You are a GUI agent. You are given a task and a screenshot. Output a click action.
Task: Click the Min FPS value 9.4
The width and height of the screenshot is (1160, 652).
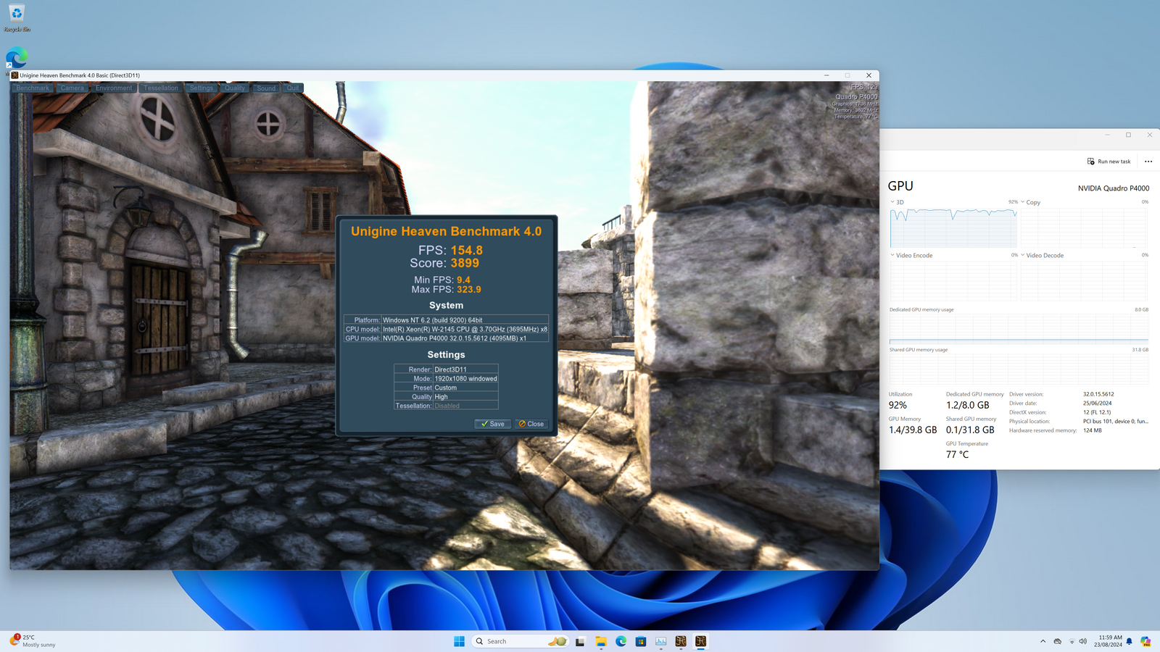pos(463,280)
